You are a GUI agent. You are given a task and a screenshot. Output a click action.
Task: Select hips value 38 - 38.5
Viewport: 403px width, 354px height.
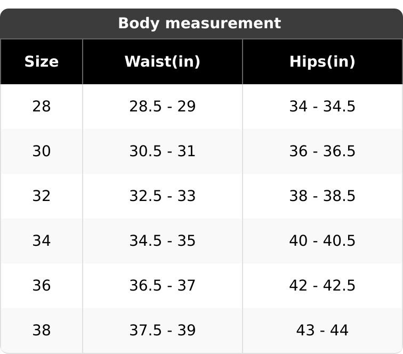(322, 196)
